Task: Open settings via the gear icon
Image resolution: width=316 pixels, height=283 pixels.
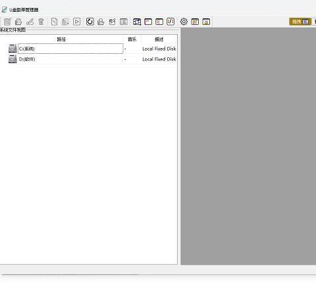Action: tap(184, 22)
